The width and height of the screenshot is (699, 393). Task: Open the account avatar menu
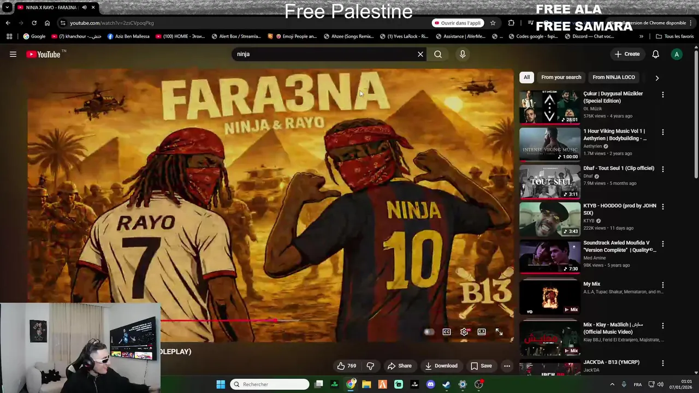coord(677,54)
